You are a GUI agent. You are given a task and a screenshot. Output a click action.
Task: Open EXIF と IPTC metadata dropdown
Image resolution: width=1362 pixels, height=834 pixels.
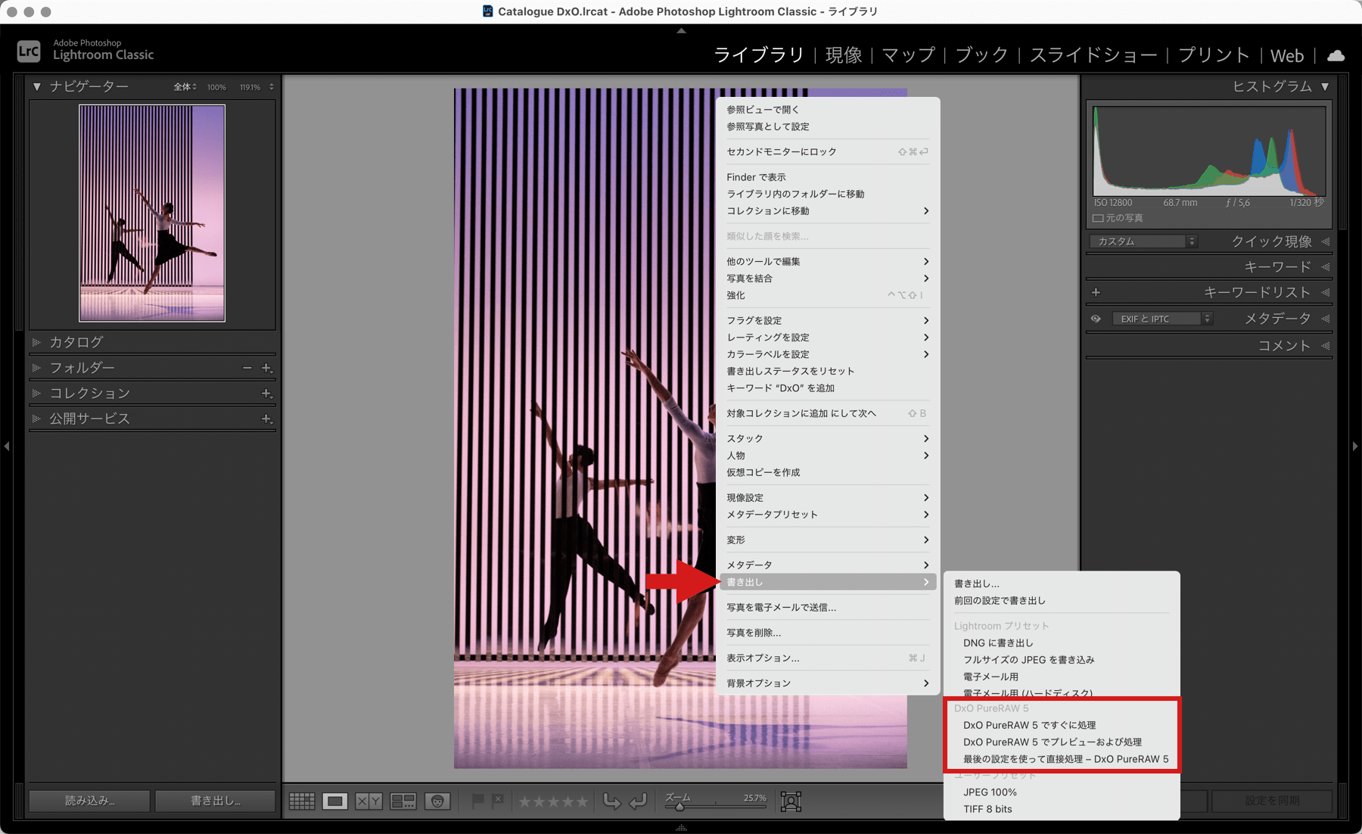coord(1162,319)
